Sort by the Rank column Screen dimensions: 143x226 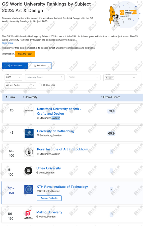point(10,97)
